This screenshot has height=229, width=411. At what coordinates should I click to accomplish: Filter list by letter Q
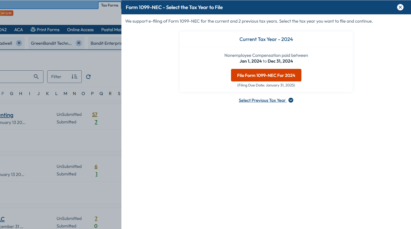point(101,94)
